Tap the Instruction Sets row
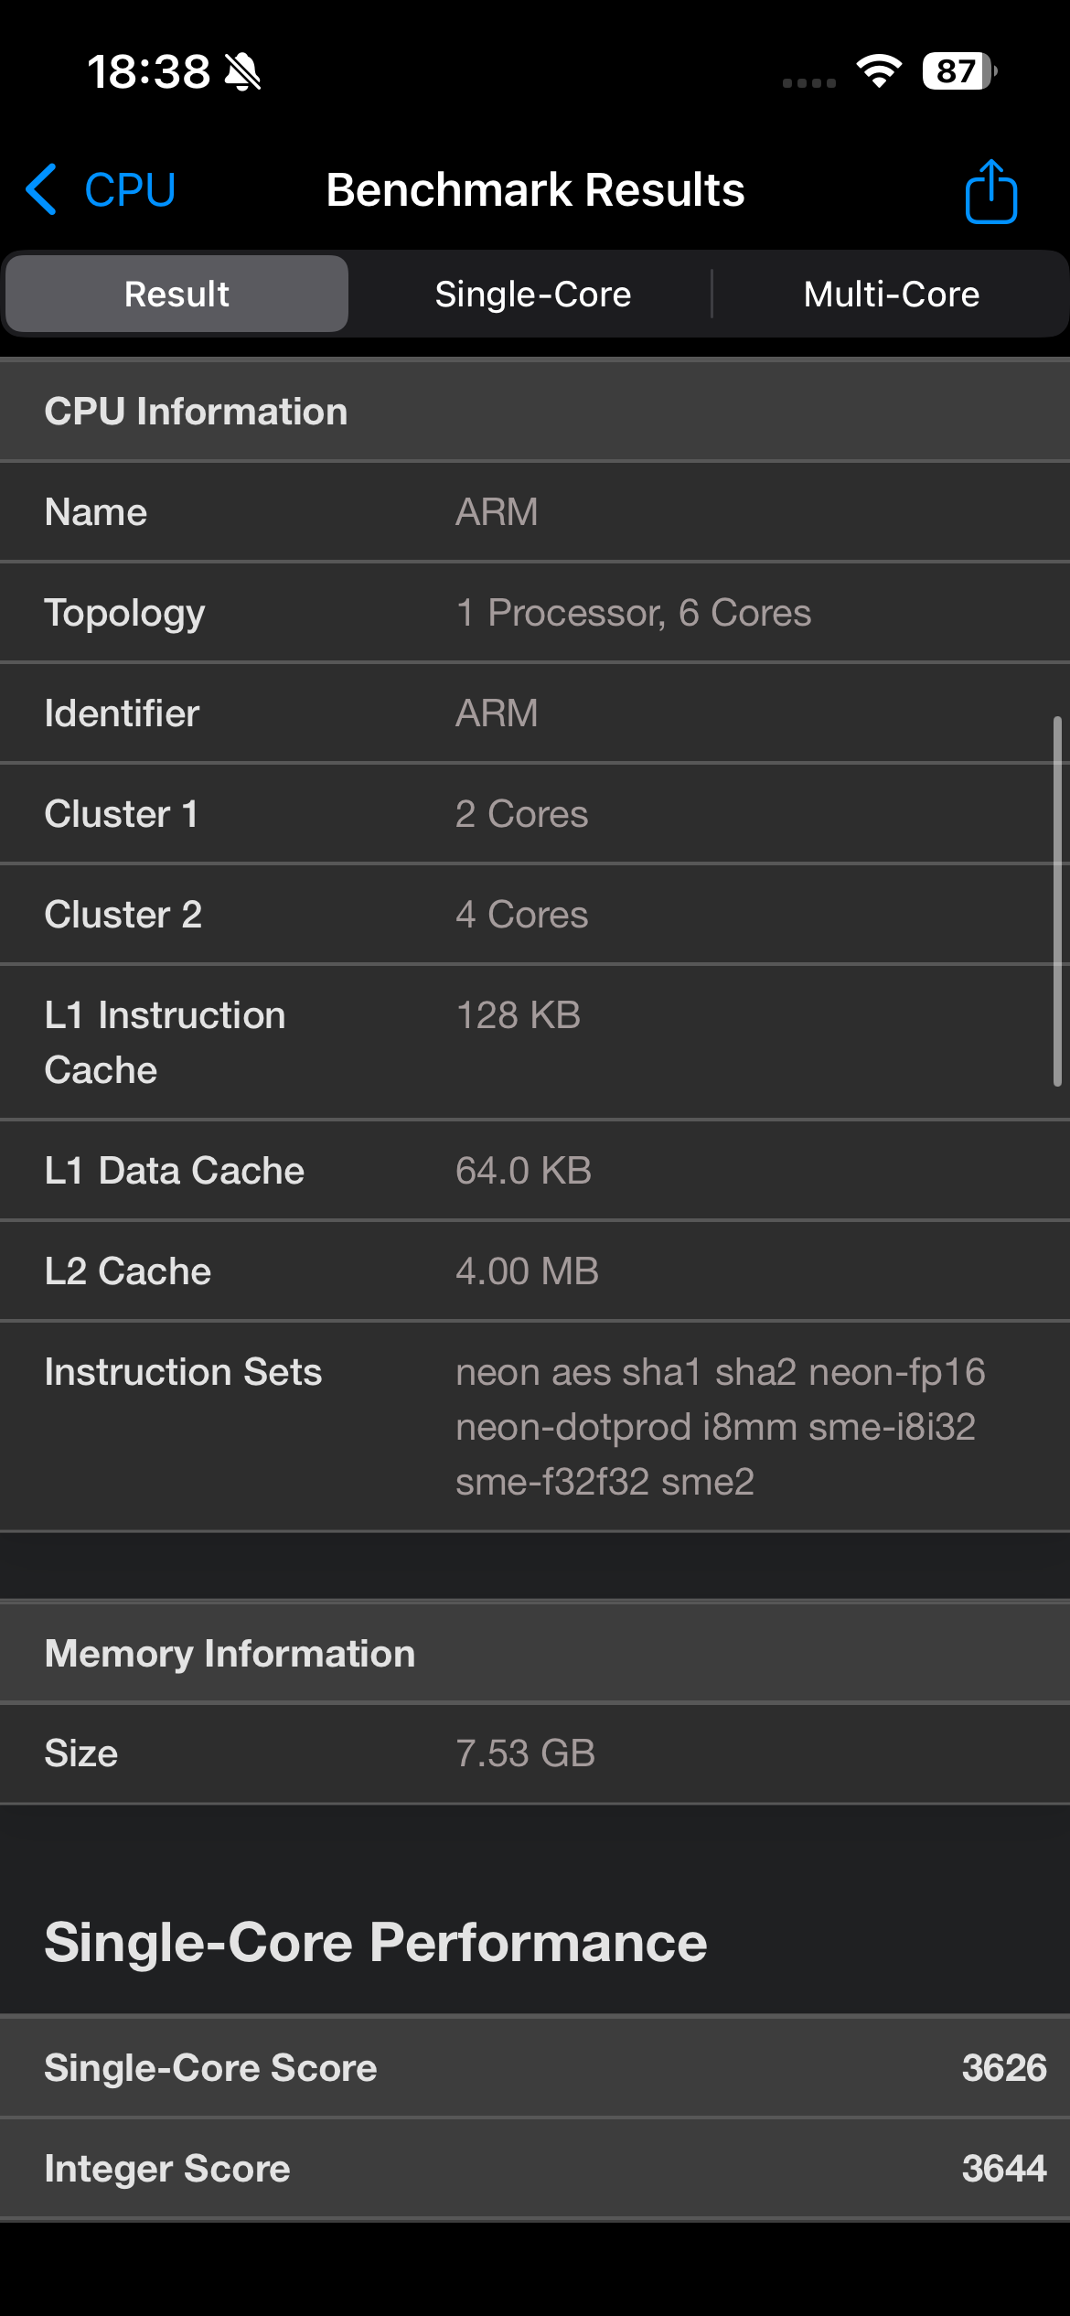1070x2316 pixels. point(535,1426)
